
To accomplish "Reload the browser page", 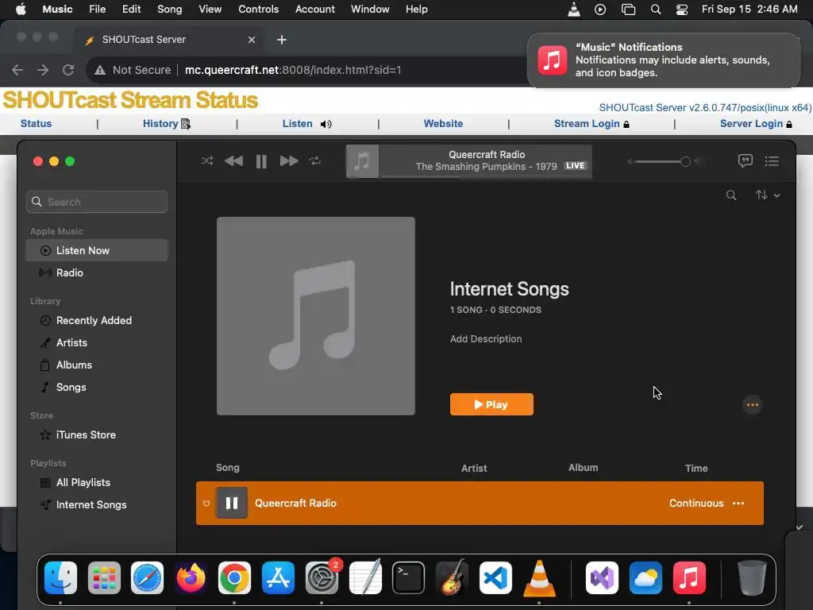I will [x=68, y=70].
